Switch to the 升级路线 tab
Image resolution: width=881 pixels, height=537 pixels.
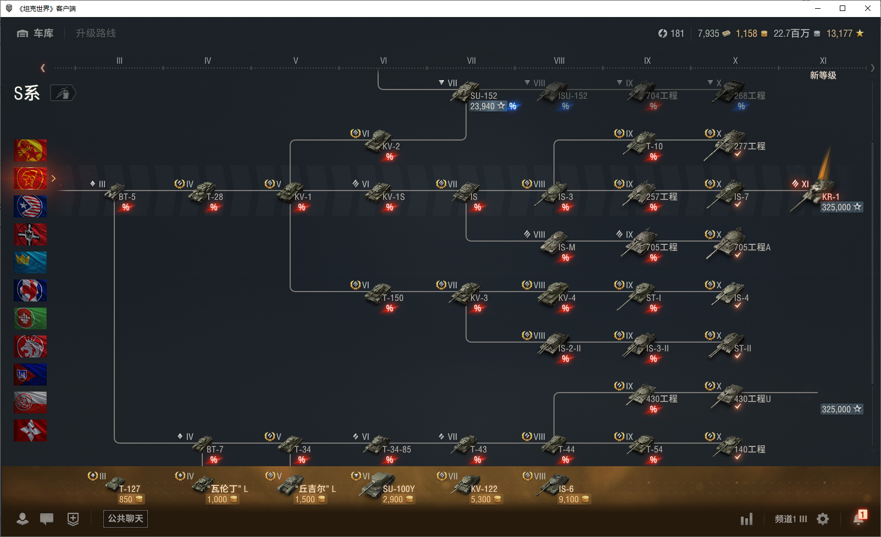(x=96, y=33)
